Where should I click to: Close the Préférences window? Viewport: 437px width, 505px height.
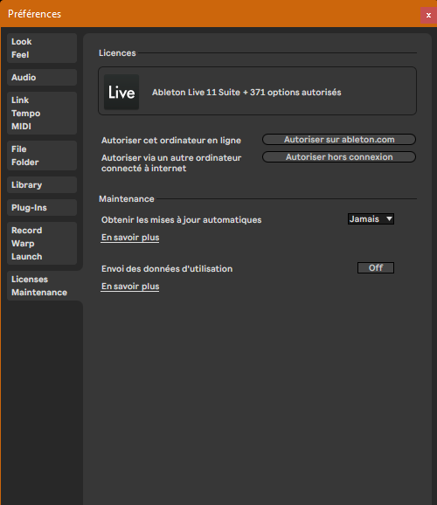click(428, 15)
